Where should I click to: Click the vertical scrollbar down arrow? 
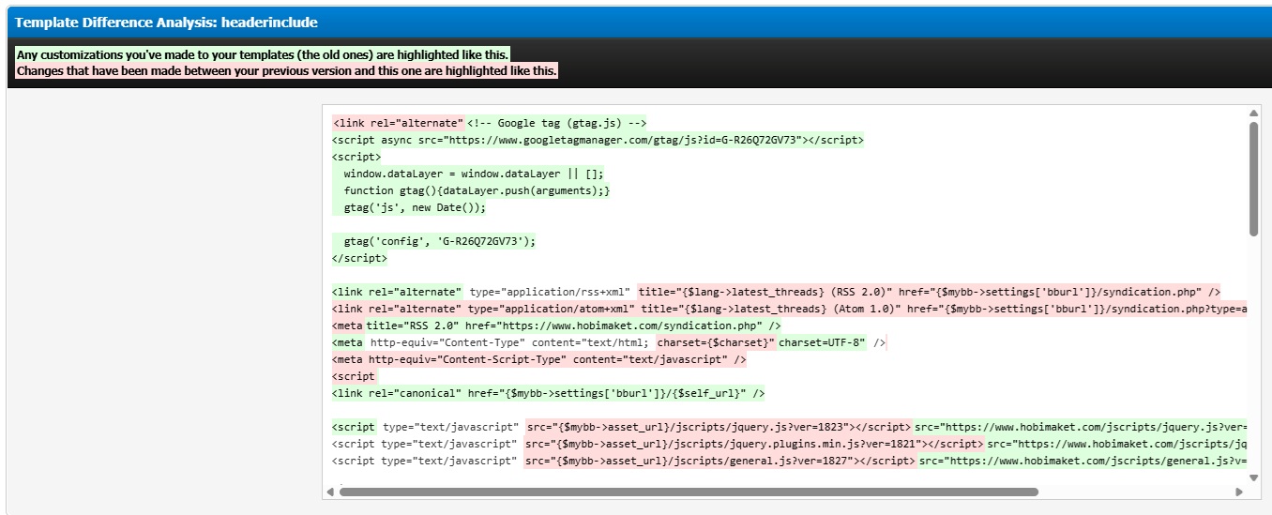[1253, 472]
